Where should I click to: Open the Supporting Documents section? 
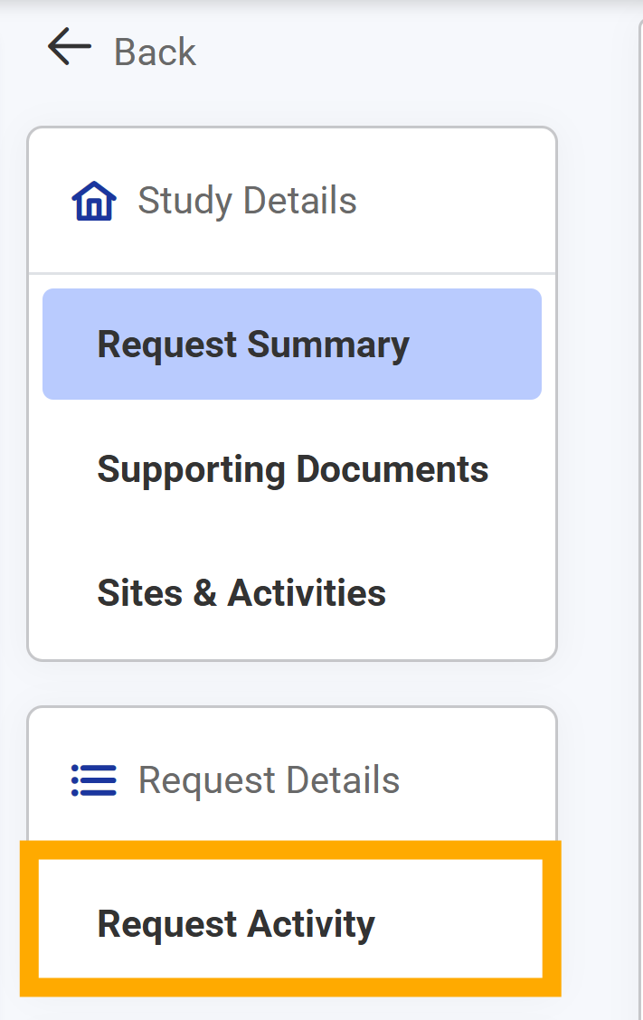(x=292, y=469)
